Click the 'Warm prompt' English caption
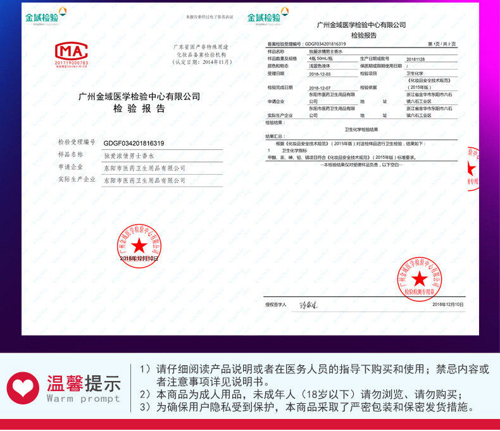 point(83,399)
